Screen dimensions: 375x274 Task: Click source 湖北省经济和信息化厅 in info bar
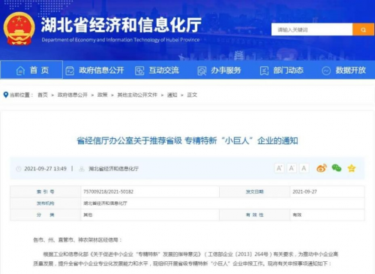point(113,169)
